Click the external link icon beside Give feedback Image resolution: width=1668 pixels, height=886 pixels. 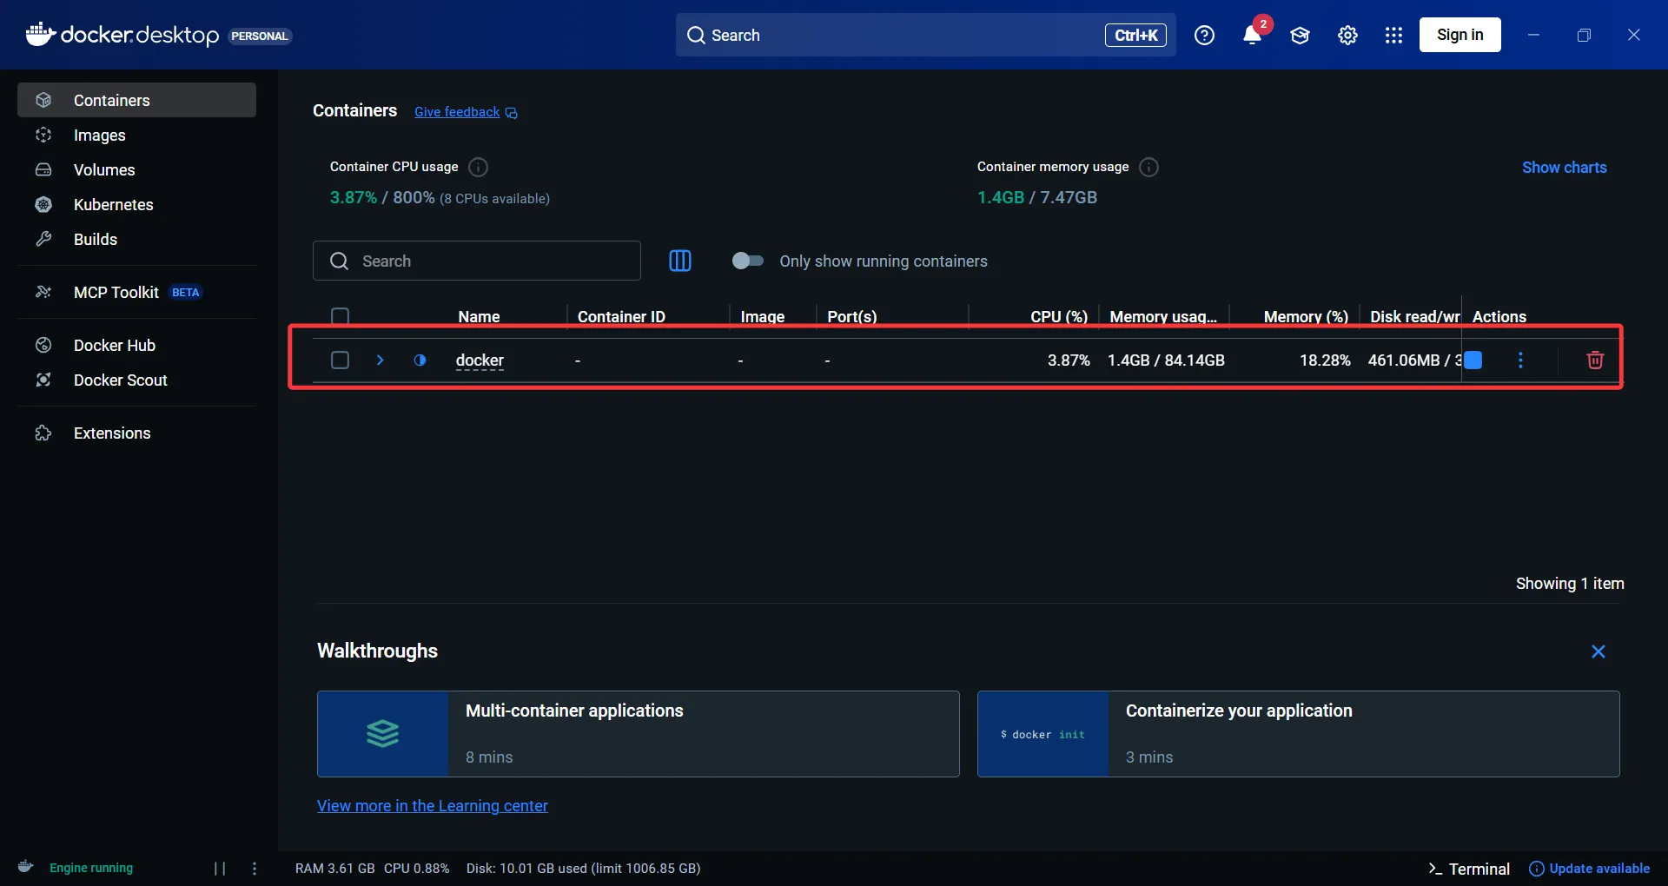[512, 113]
